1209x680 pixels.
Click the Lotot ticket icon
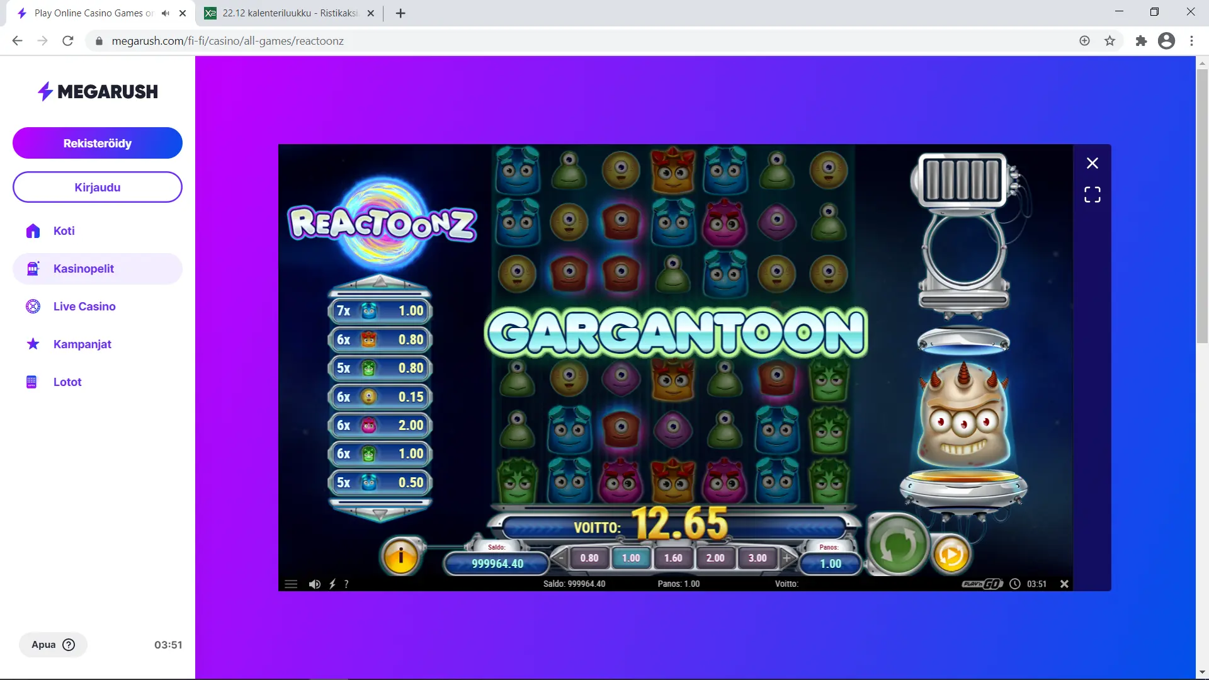click(x=31, y=382)
